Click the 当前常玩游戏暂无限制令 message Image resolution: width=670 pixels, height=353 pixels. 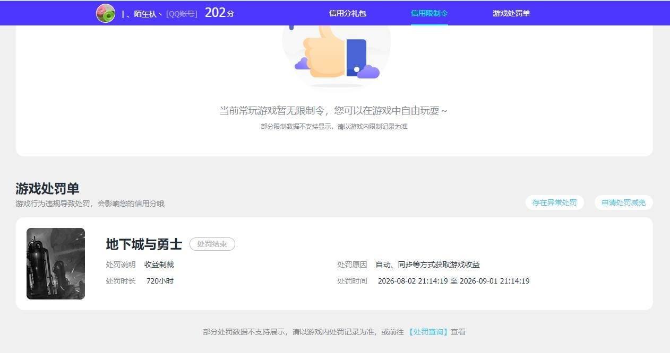334,111
